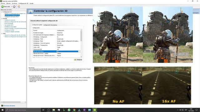Select Ver estado HDCP tree item
This screenshot has width=200, height=112.
(9, 25)
